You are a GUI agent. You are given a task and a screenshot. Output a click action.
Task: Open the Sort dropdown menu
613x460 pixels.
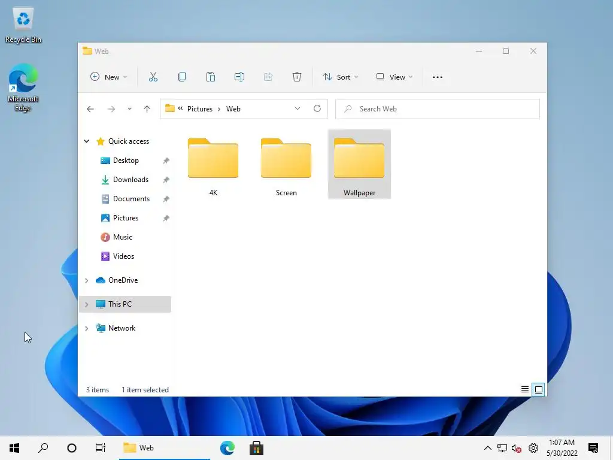click(340, 77)
